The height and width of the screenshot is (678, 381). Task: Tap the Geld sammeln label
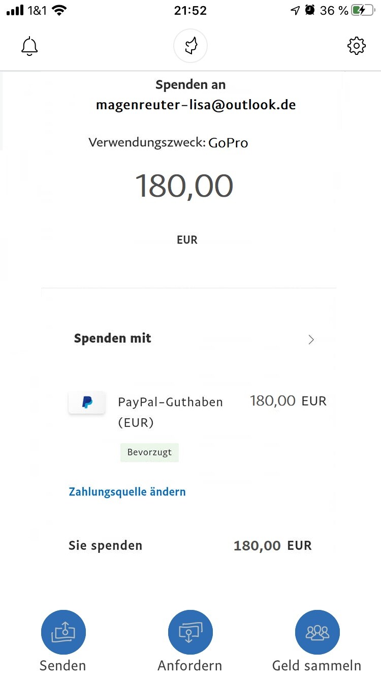317,665
